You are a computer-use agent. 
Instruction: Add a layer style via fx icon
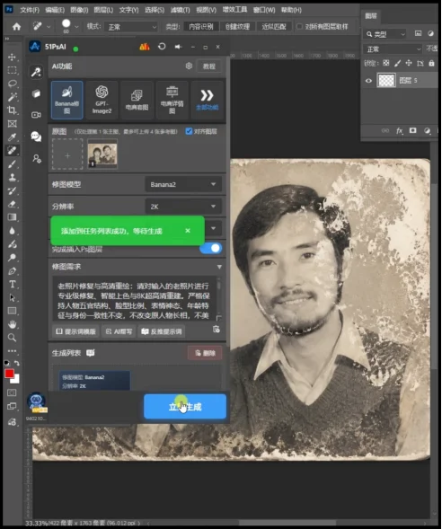click(x=400, y=130)
